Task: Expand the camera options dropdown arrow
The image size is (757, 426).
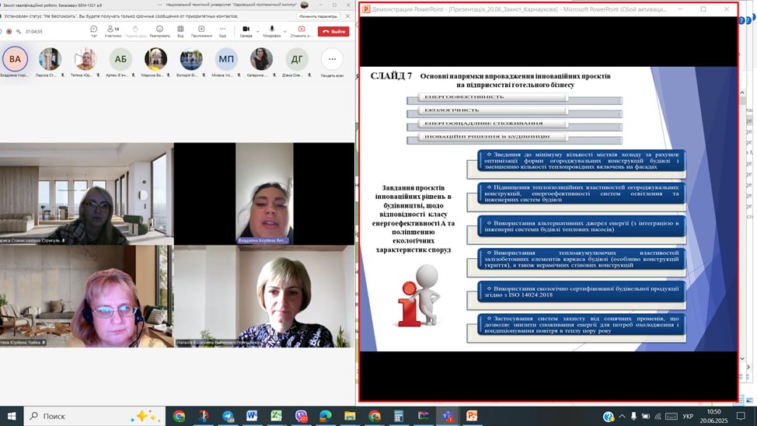Action: (256, 30)
